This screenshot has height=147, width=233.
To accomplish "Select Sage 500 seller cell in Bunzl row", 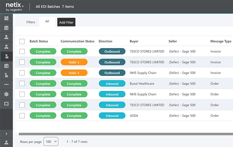I will point(182,84).
